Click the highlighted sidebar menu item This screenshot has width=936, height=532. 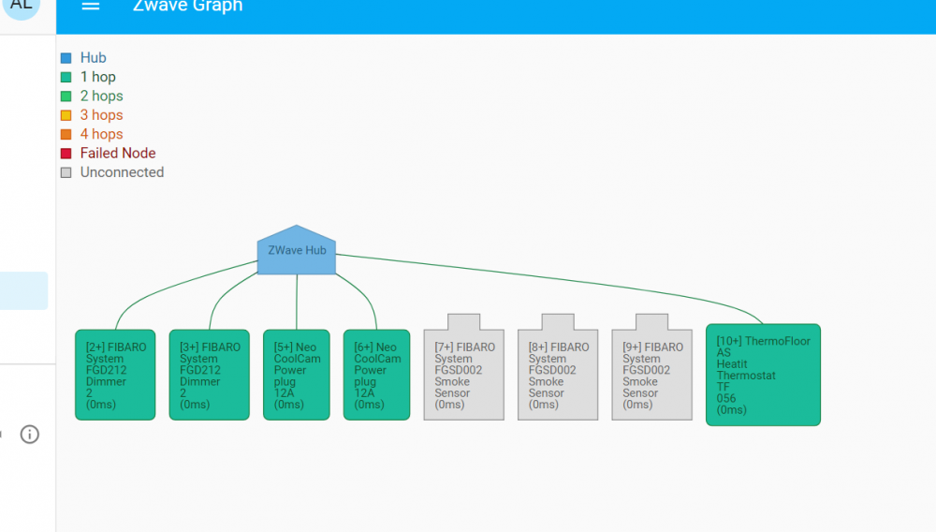tap(23, 290)
